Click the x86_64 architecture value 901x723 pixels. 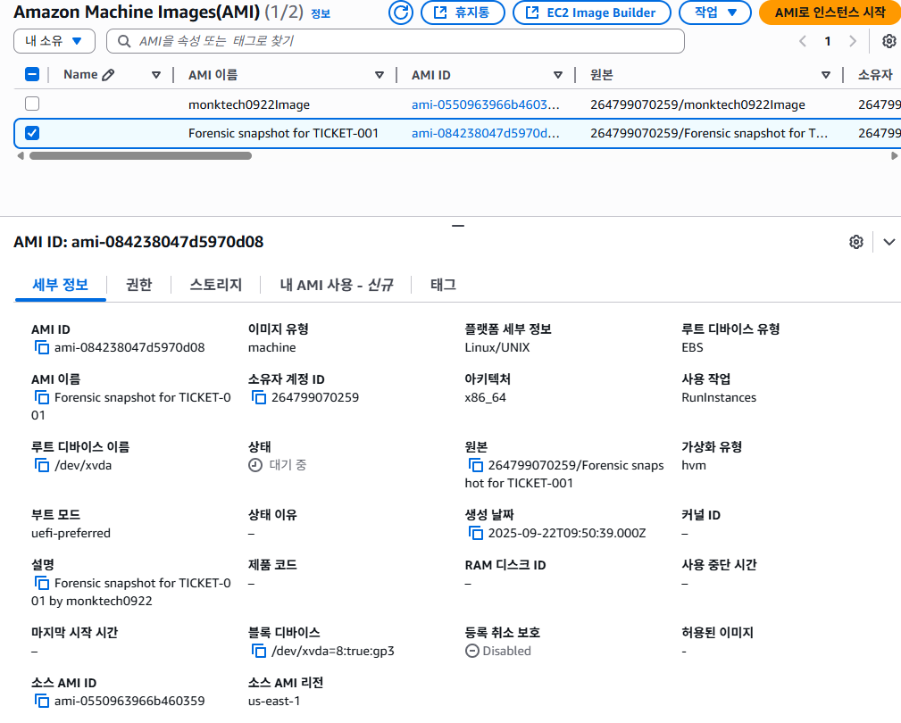tap(486, 397)
